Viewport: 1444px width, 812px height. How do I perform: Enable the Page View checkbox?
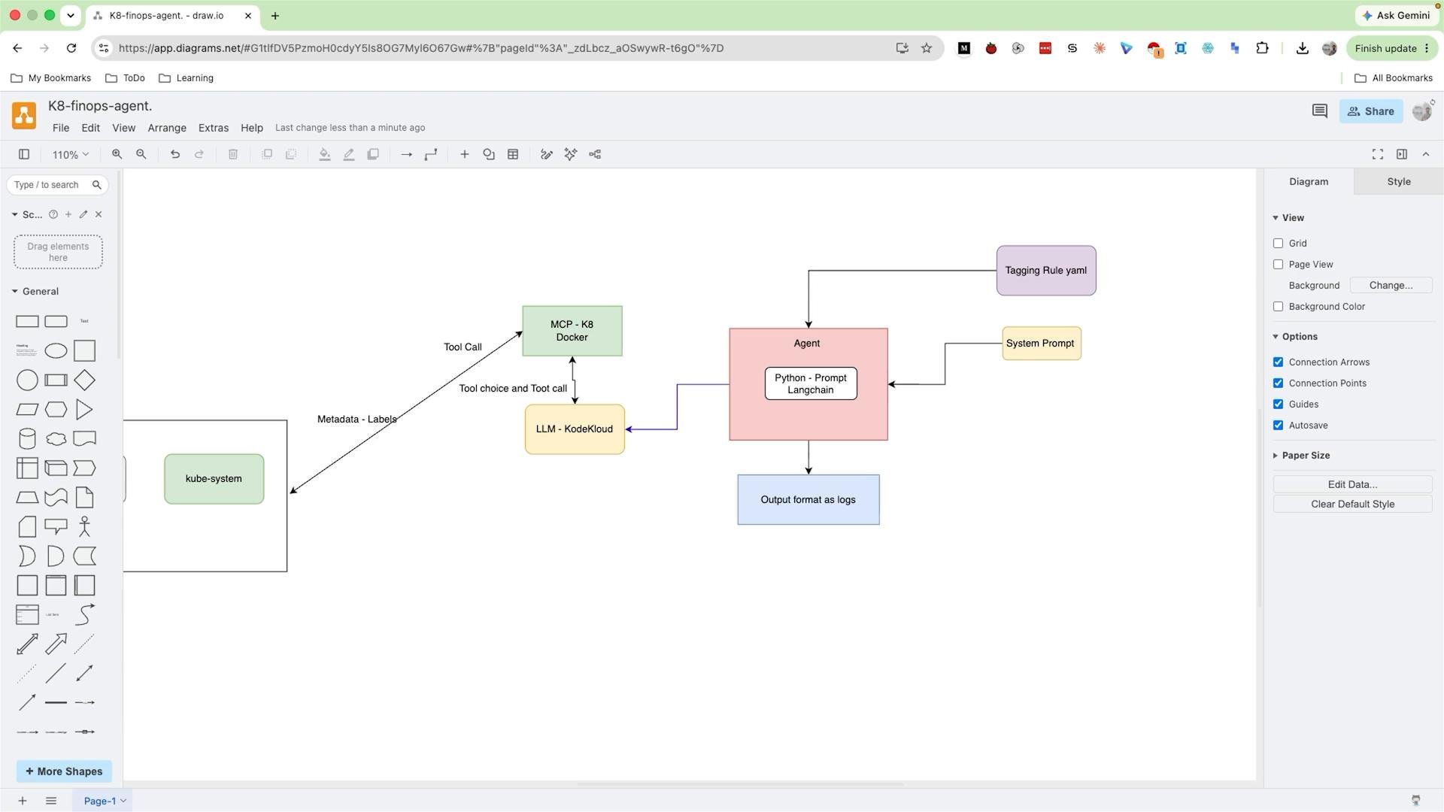tap(1278, 264)
